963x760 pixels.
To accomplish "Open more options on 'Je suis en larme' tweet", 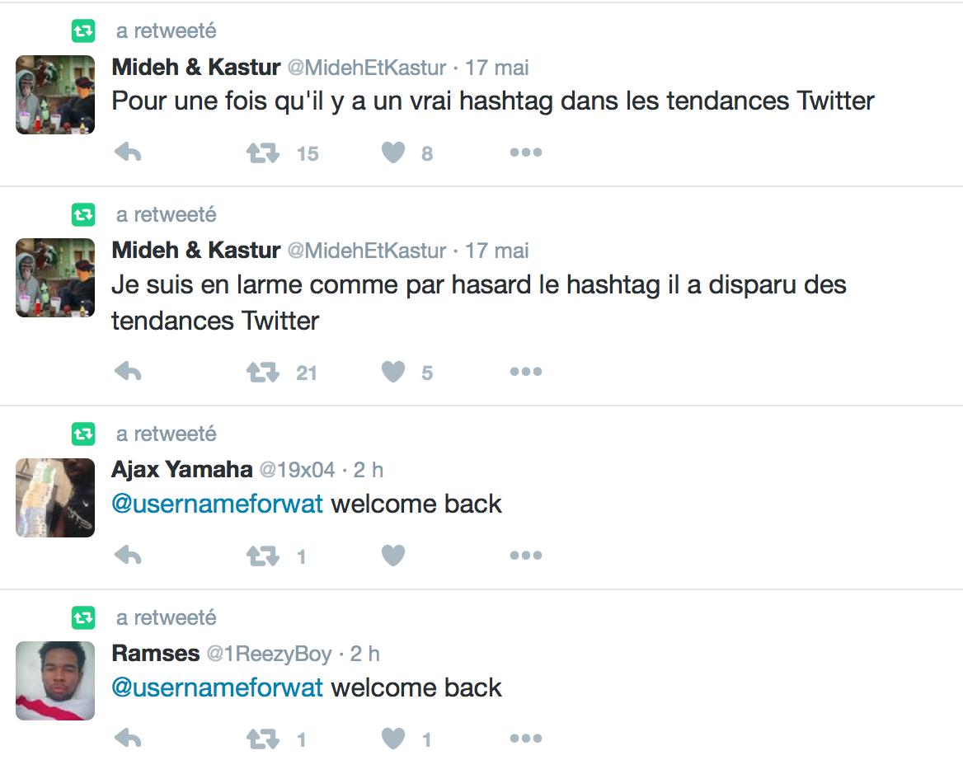I will click(525, 372).
